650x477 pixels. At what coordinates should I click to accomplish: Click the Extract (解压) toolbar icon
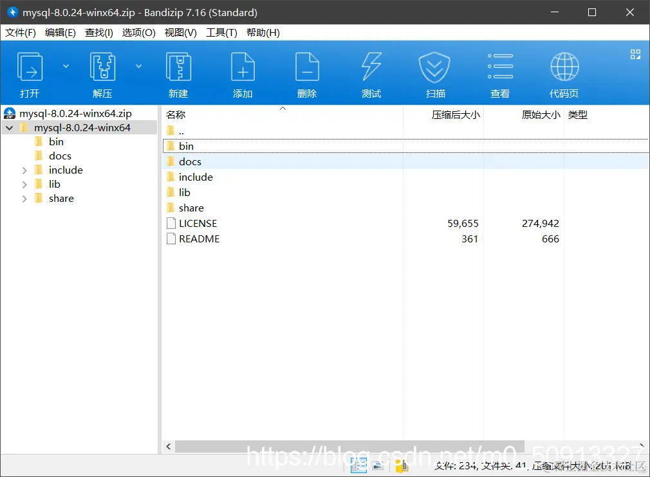tap(102, 67)
